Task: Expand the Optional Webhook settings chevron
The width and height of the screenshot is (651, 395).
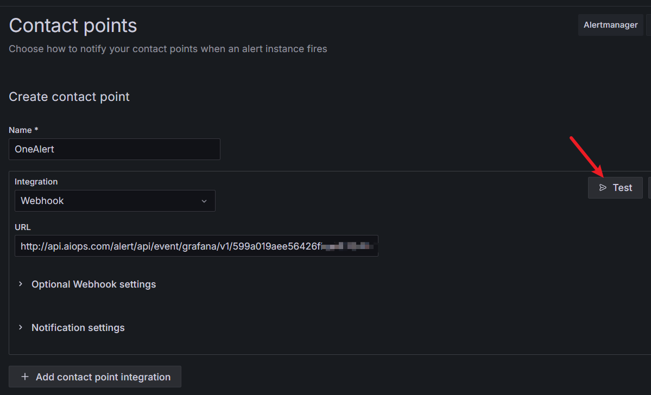Action: pos(21,284)
